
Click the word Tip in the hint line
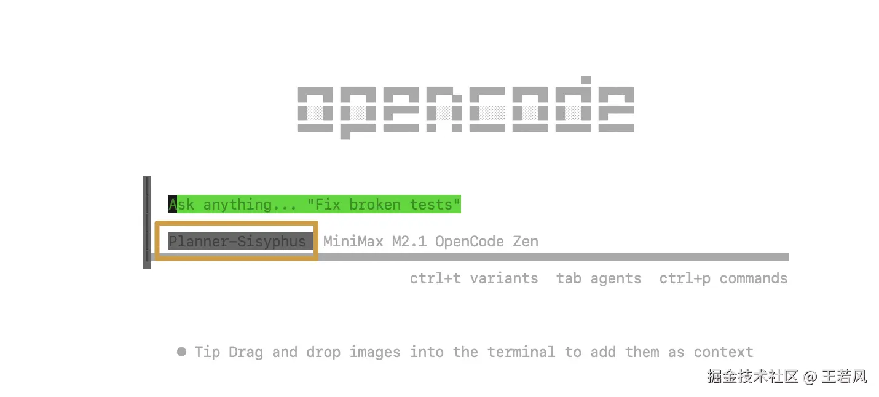207,352
